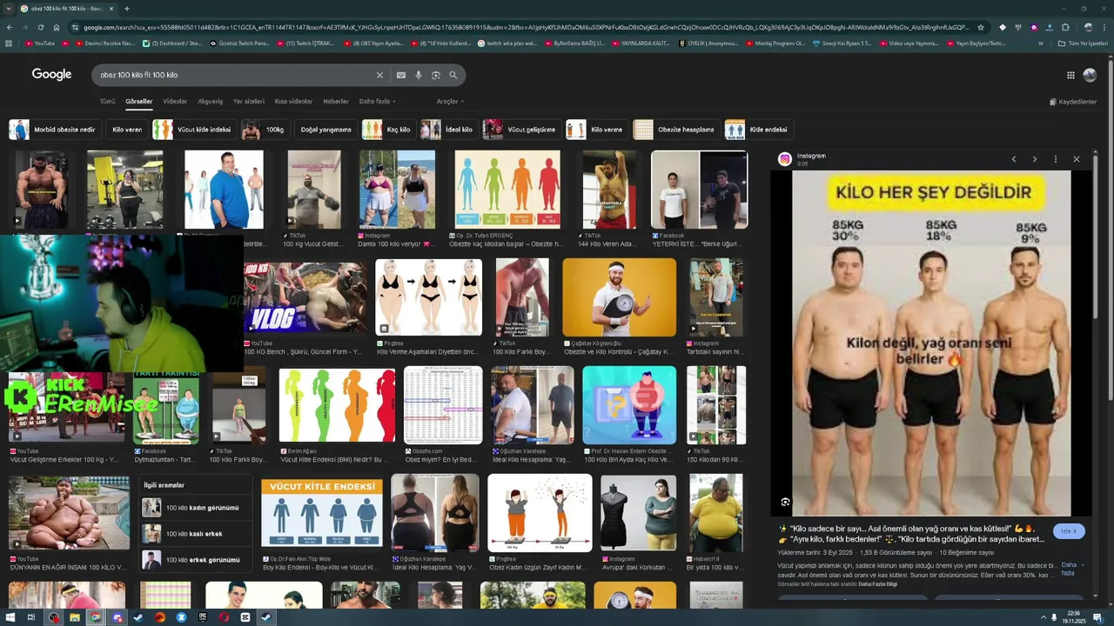Switch to the Videolar tab
The image size is (1114, 626).
coord(175,102)
